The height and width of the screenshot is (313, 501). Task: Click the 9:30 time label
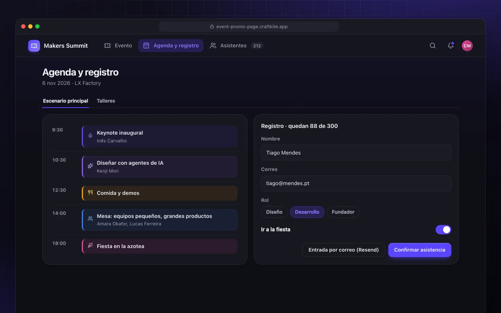point(58,130)
